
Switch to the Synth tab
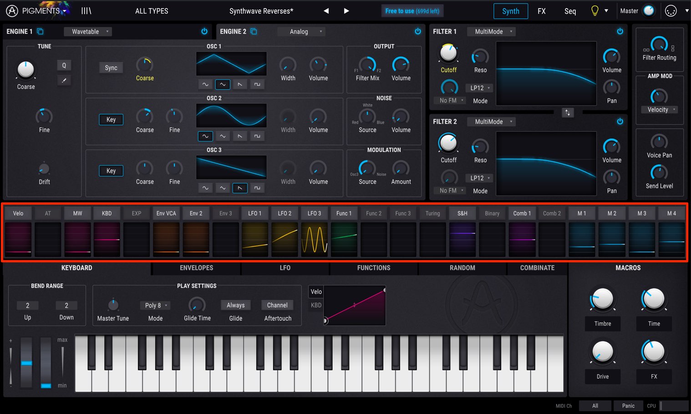tap(511, 11)
